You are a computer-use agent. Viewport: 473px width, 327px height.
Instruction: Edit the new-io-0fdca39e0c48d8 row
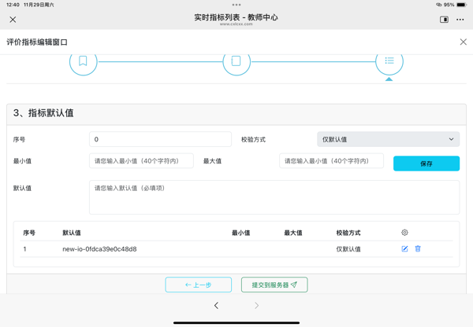[404, 249]
